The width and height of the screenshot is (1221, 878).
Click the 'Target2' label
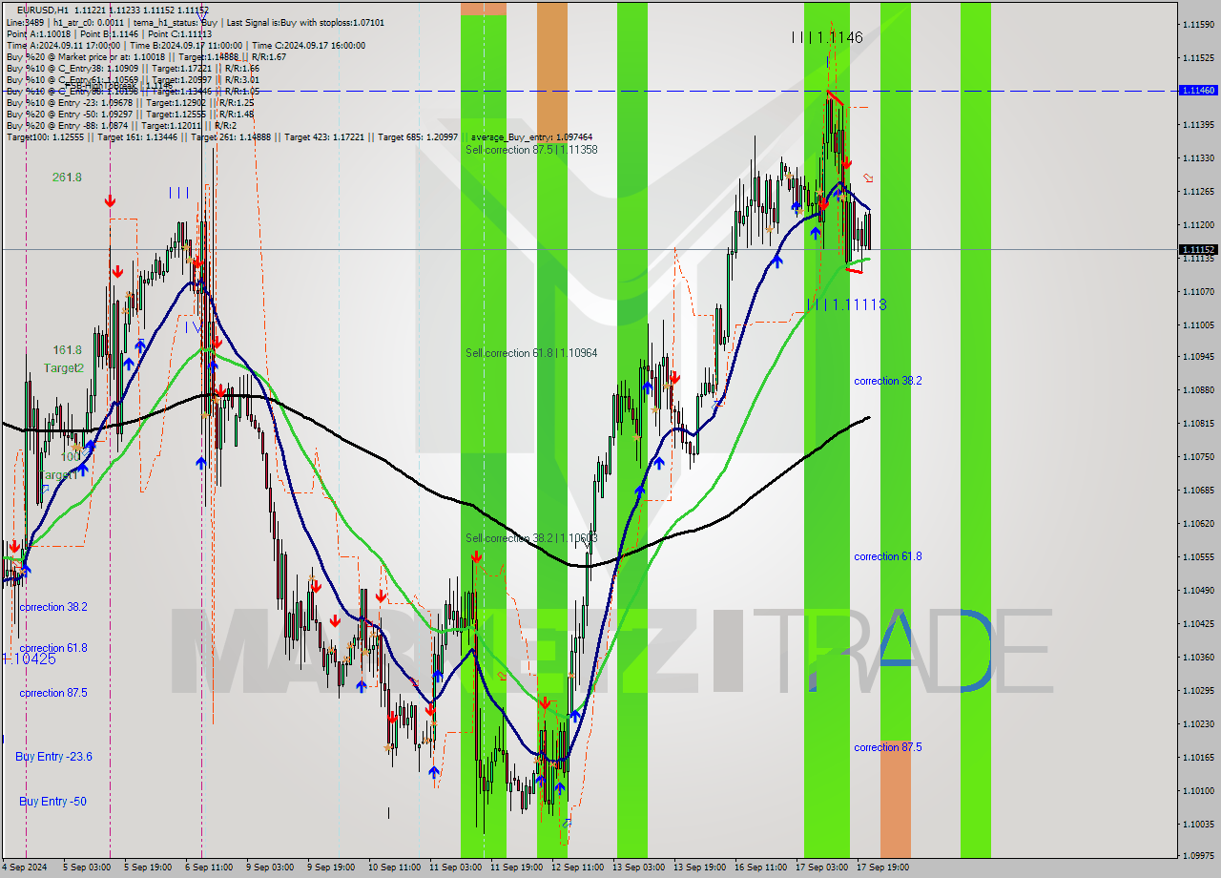(63, 367)
